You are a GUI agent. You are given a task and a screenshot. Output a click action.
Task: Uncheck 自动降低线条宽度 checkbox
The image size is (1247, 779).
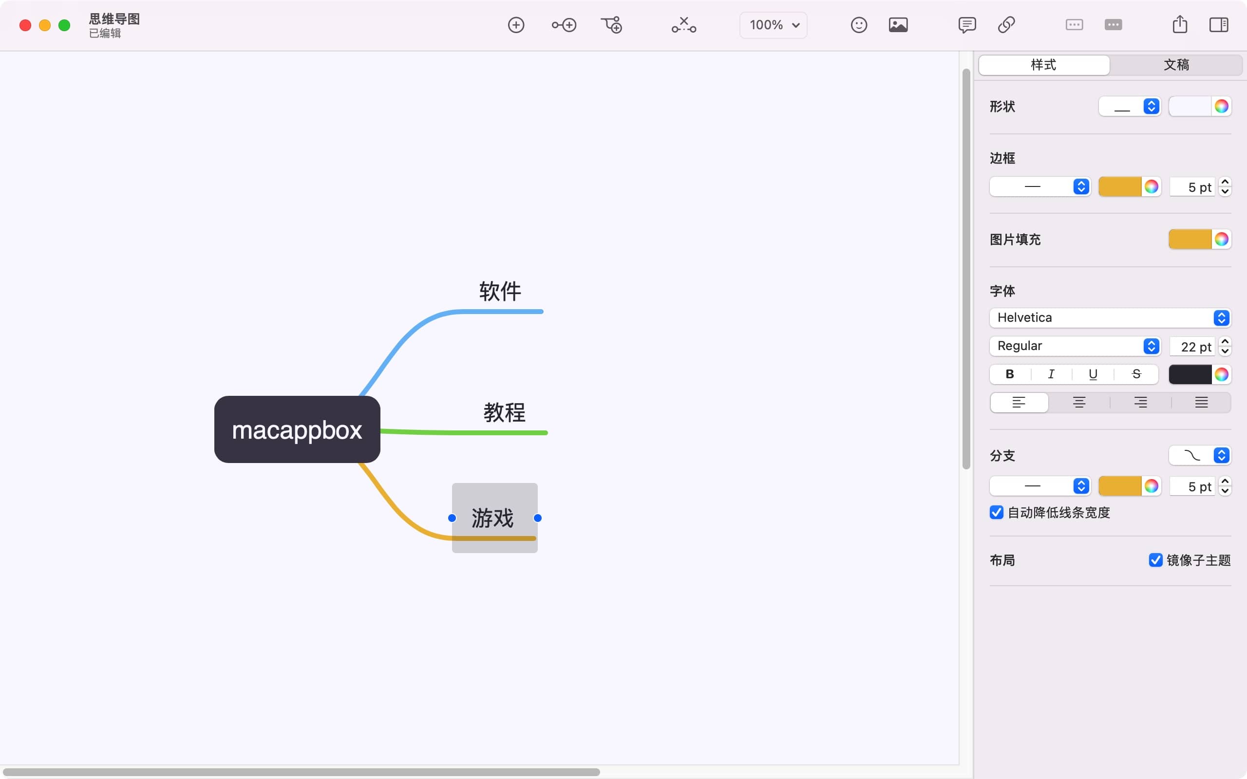tap(997, 512)
